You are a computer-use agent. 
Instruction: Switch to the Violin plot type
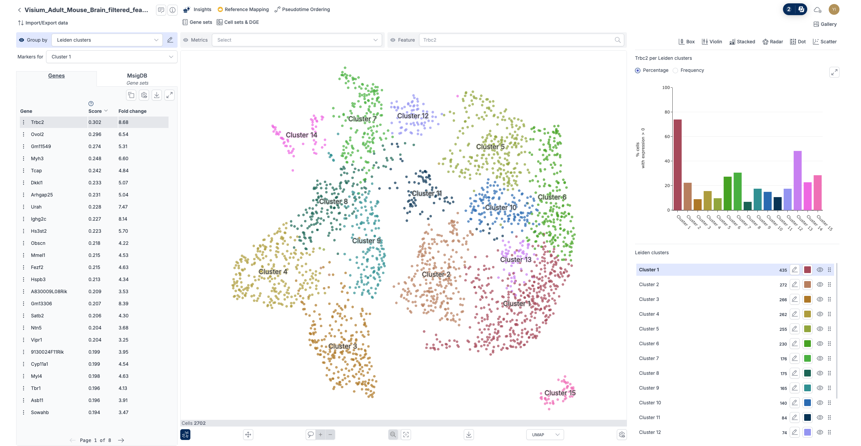(712, 42)
